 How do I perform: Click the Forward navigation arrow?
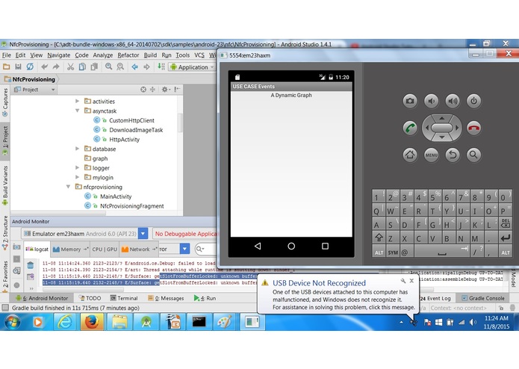click(x=146, y=66)
